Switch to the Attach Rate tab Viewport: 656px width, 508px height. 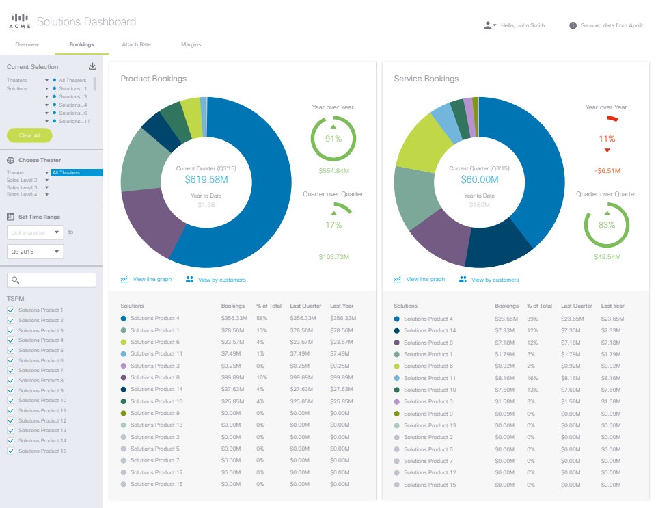136,44
